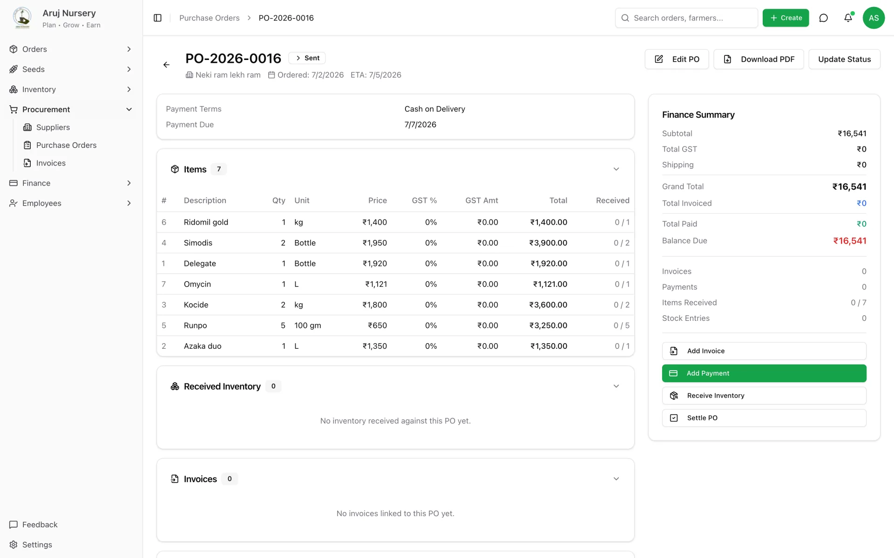Click the Inventory cubes icon in sidebar

[14, 89]
